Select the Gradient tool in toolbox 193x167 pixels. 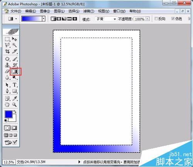[x=15, y=72]
